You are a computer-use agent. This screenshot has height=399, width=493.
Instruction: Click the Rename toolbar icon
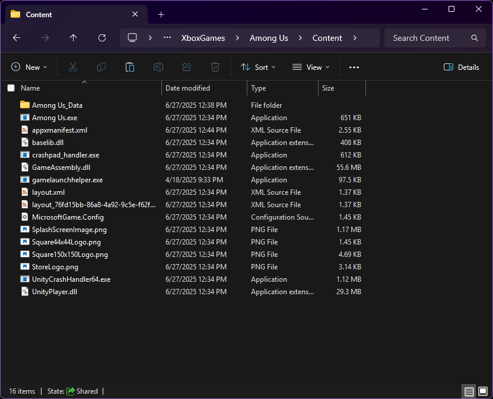(x=158, y=67)
